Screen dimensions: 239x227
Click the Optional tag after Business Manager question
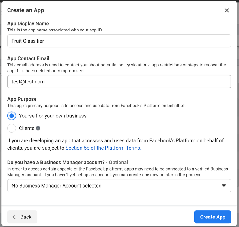[119, 162]
